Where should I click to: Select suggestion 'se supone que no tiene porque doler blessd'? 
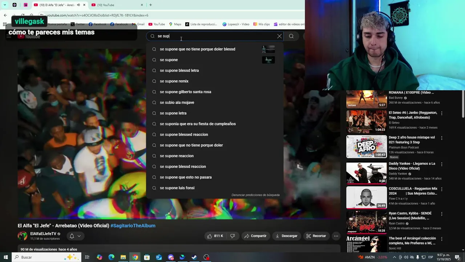(215, 49)
